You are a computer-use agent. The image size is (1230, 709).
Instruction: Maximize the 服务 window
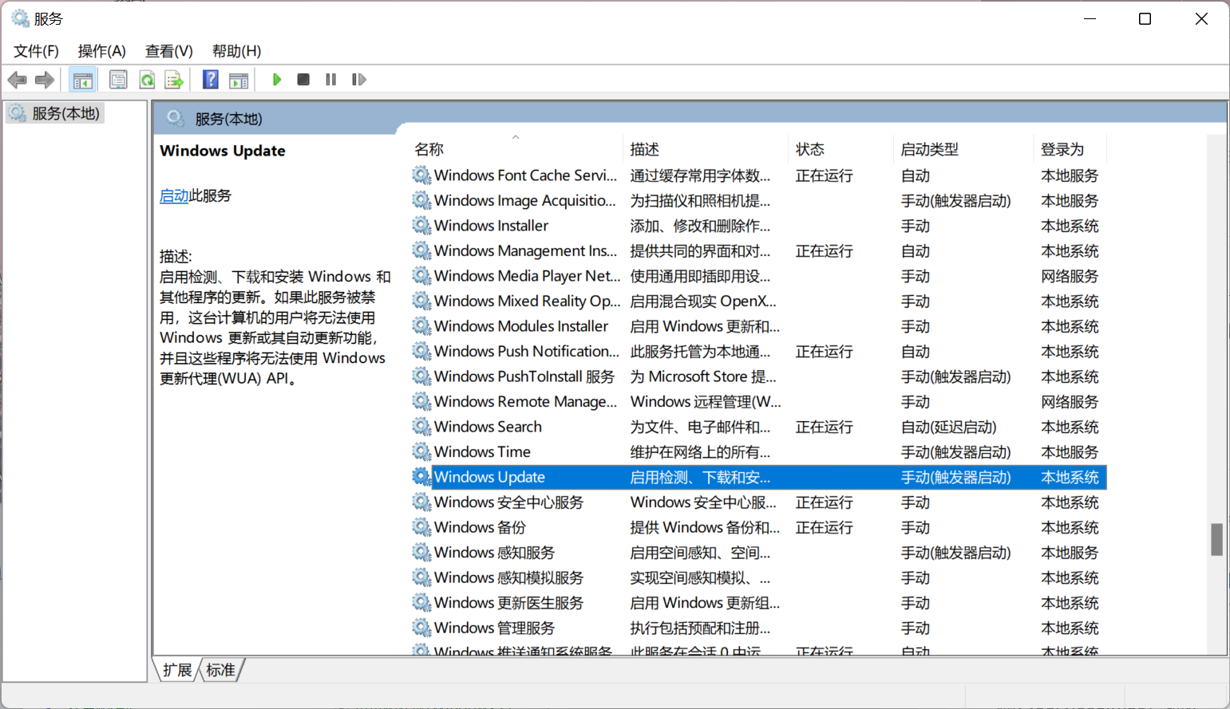pyautogui.click(x=1145, y=18)
